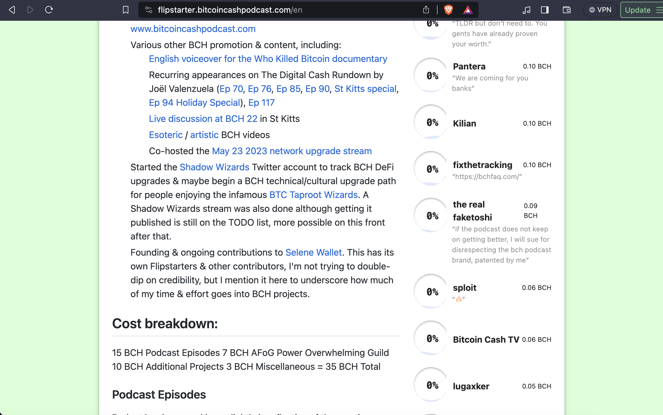The image size is (663, 415).
Task: Click the bookmark icon
Action: coord(125,10)
